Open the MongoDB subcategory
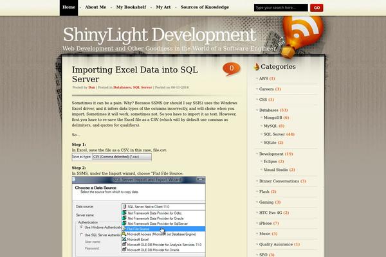 273,118
